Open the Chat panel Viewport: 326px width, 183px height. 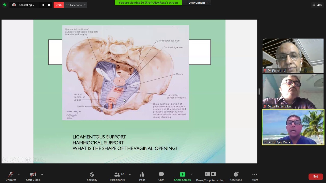(161, 176)
